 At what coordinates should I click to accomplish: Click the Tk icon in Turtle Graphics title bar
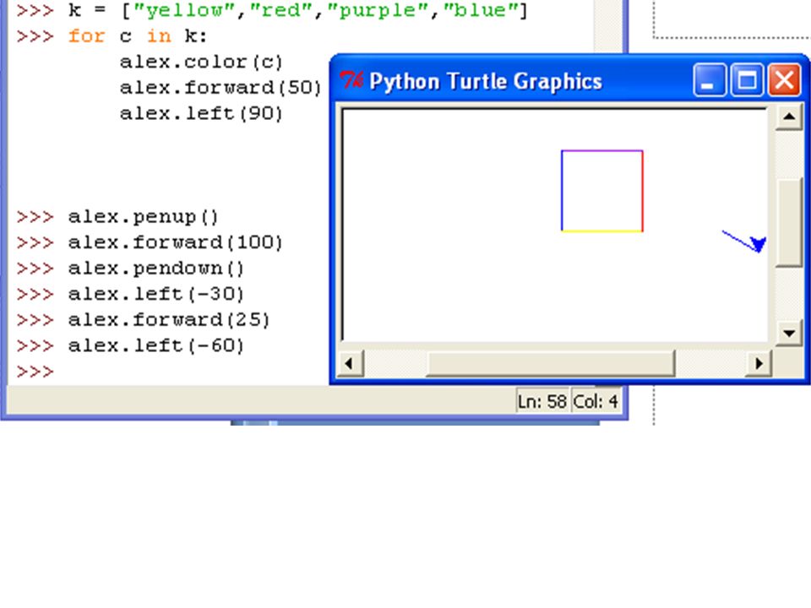351,81
